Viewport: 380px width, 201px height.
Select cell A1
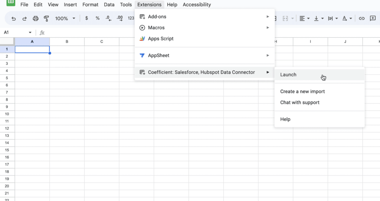(x=32, y=49)
